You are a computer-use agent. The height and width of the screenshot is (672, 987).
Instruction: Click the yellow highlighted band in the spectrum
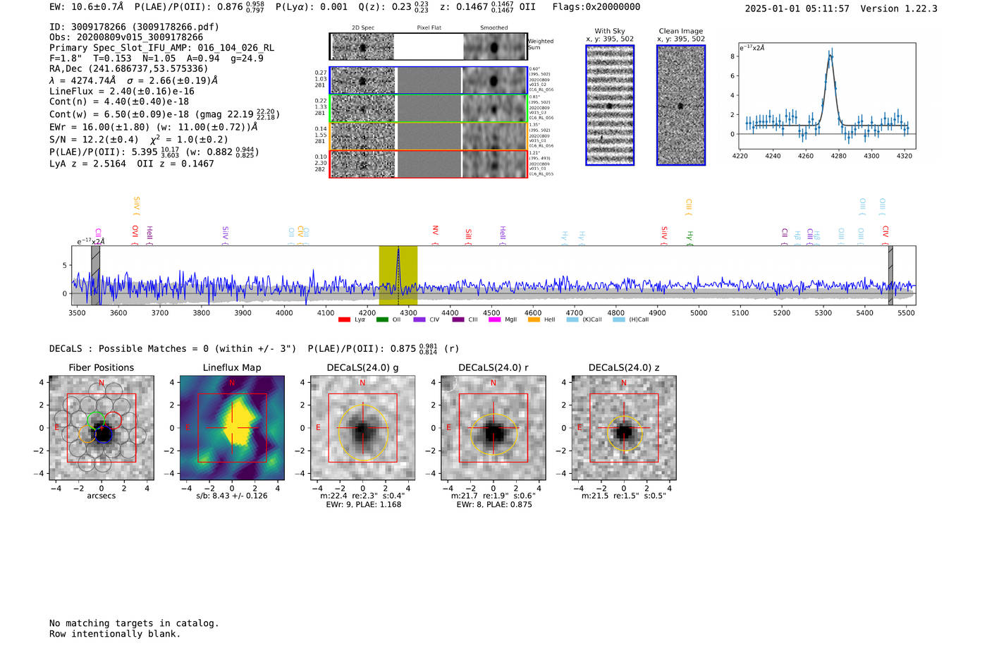tap(398, 275)
